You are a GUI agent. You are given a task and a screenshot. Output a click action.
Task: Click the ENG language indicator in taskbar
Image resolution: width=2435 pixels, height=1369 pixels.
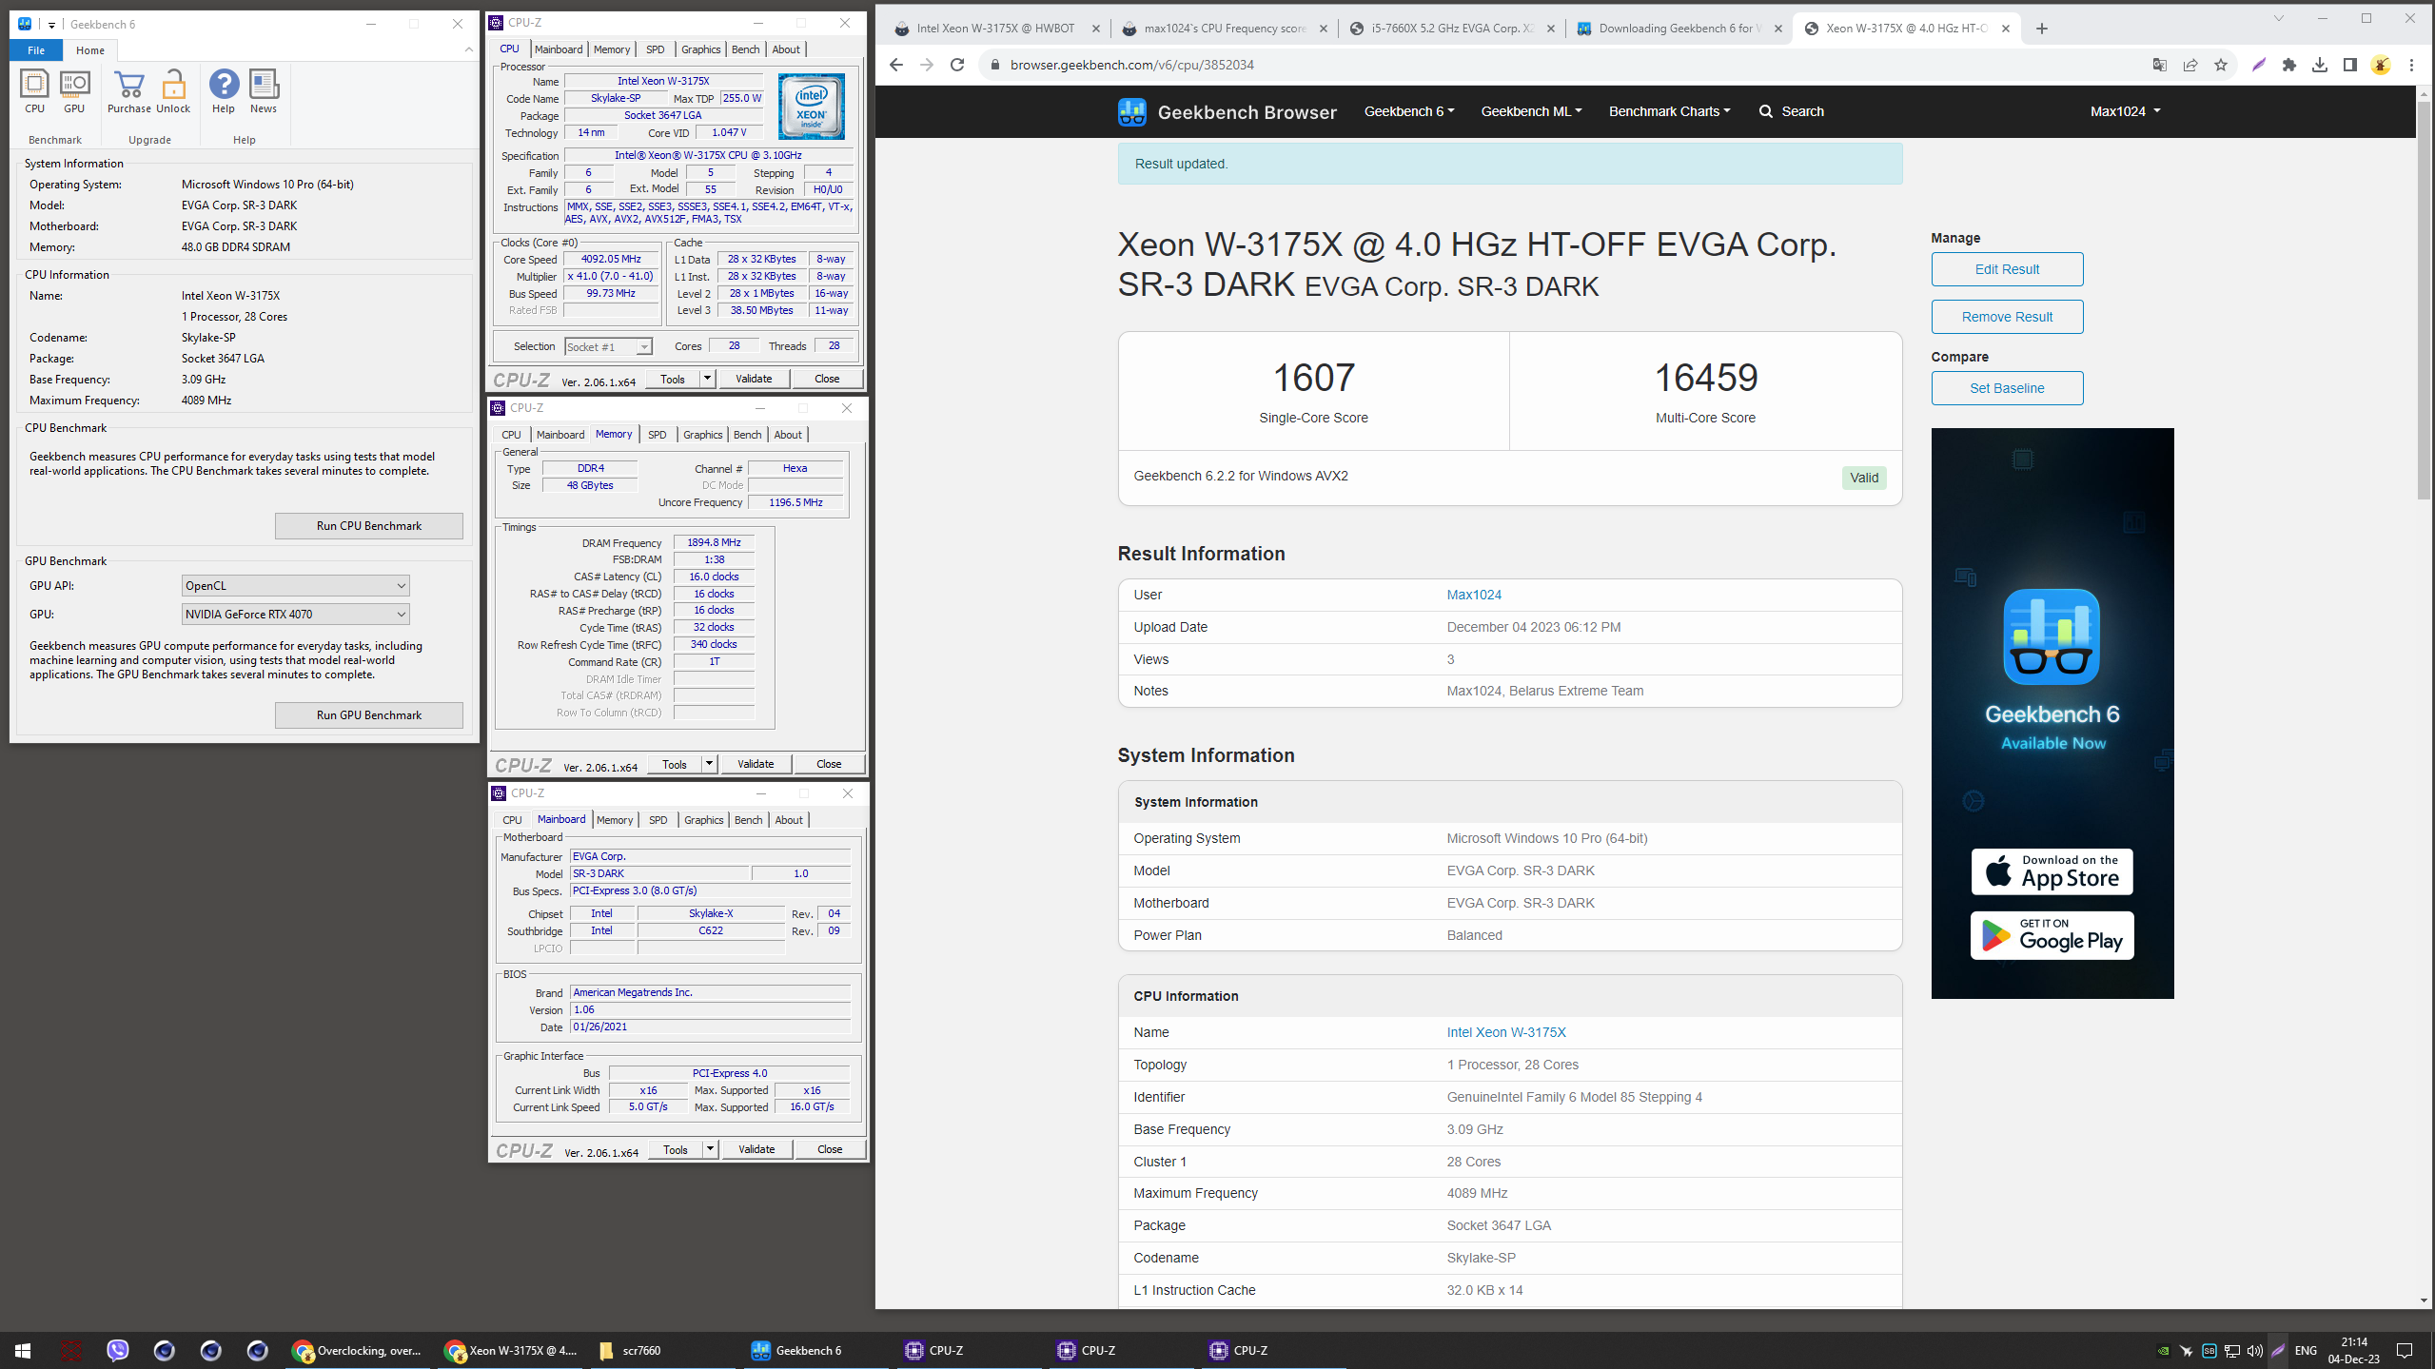point(2306,1350)
